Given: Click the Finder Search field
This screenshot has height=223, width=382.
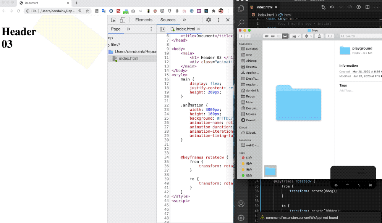Looking at the screenshot, I should pos(359,36).
